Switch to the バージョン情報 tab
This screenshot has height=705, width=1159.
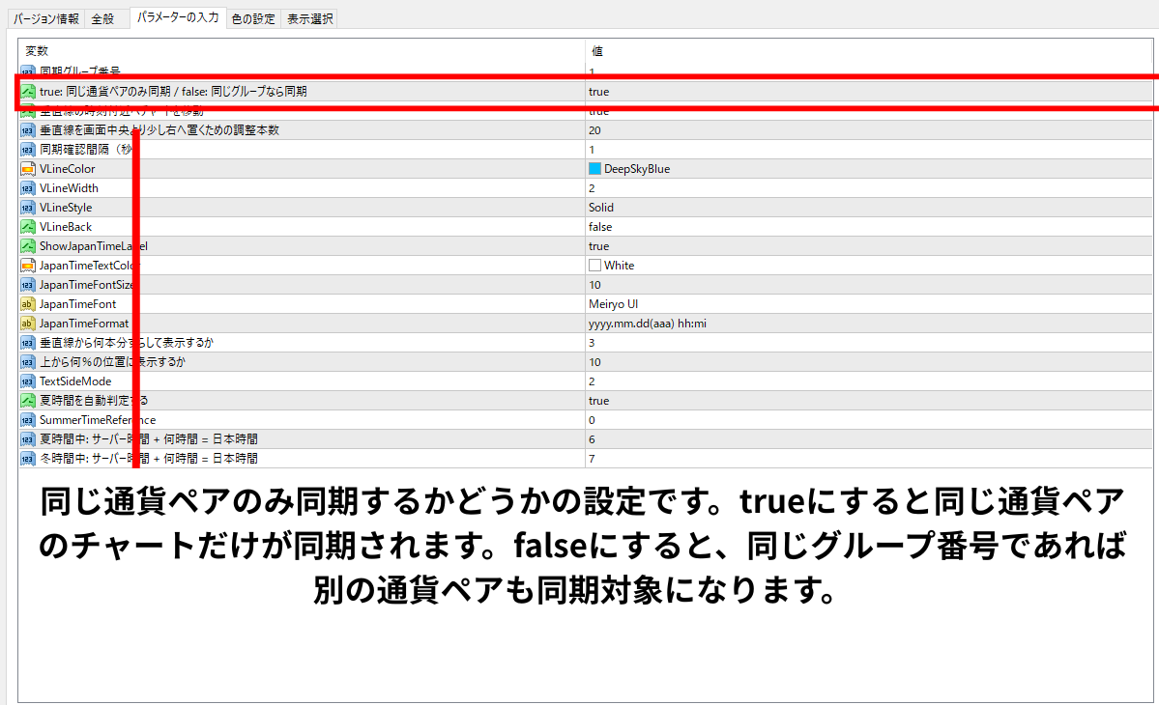point(46,18)
